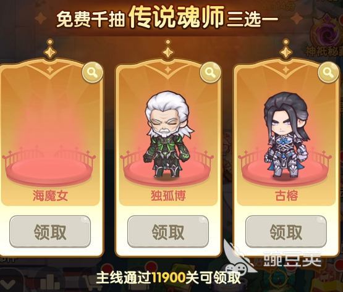Click the gold star ornament above 独孤博 card
Viewport: 343px width, 292px height.
pos(168,49)
